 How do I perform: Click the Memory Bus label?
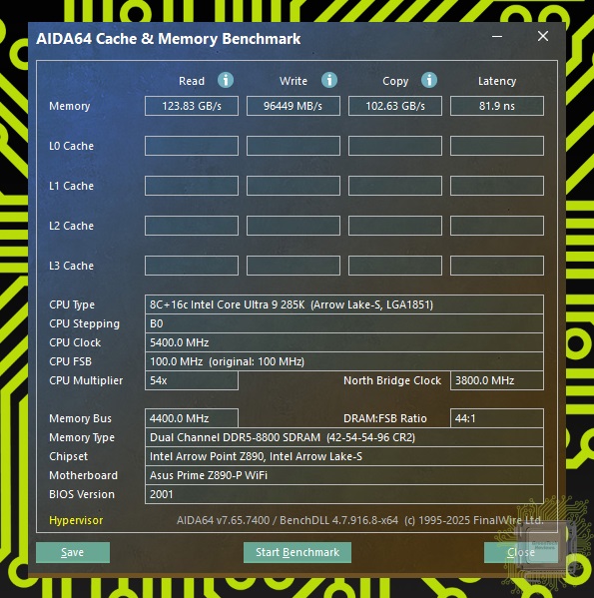(81, 418)
